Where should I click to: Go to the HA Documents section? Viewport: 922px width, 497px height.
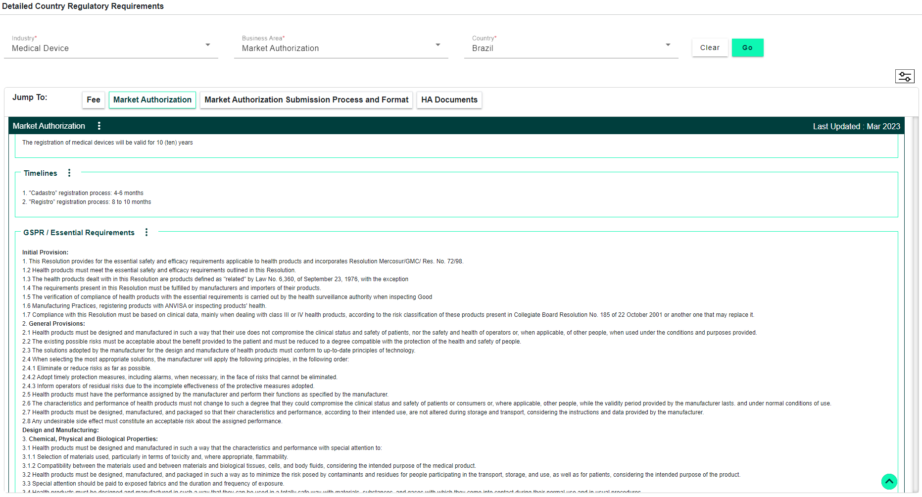click(x=449, y=100)
